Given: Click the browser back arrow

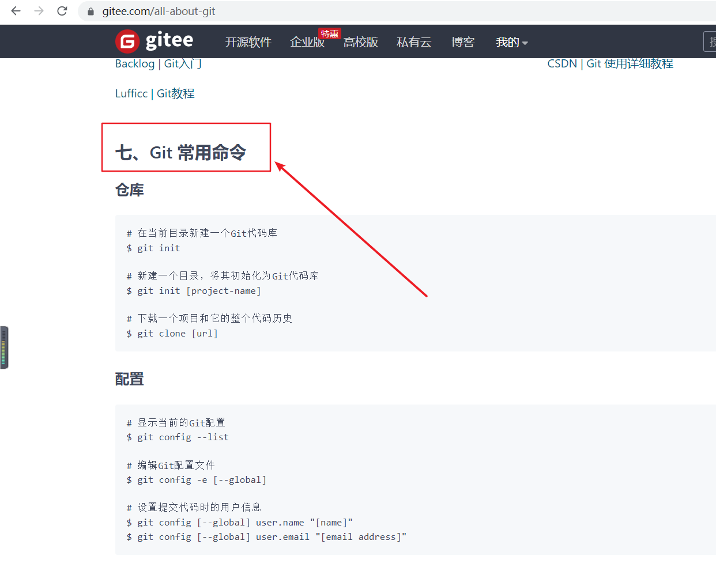Looking at the screenshot, I should pyautogui.click(x=16, y=11).
